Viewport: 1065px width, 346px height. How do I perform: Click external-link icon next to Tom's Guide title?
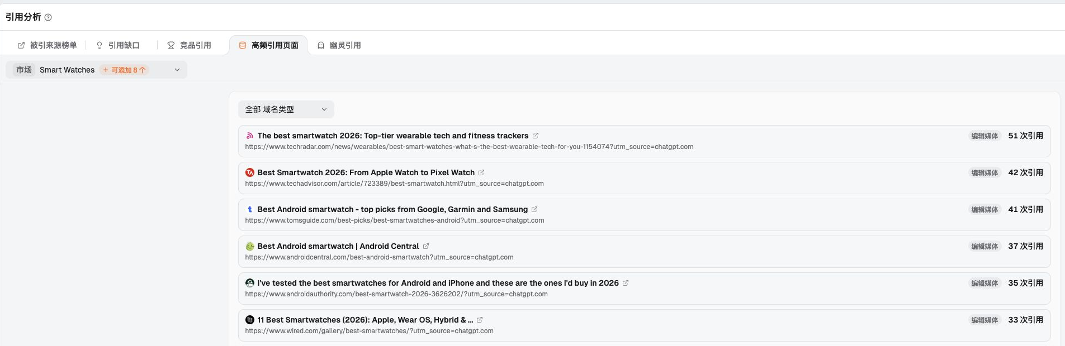tap(534, 209)
